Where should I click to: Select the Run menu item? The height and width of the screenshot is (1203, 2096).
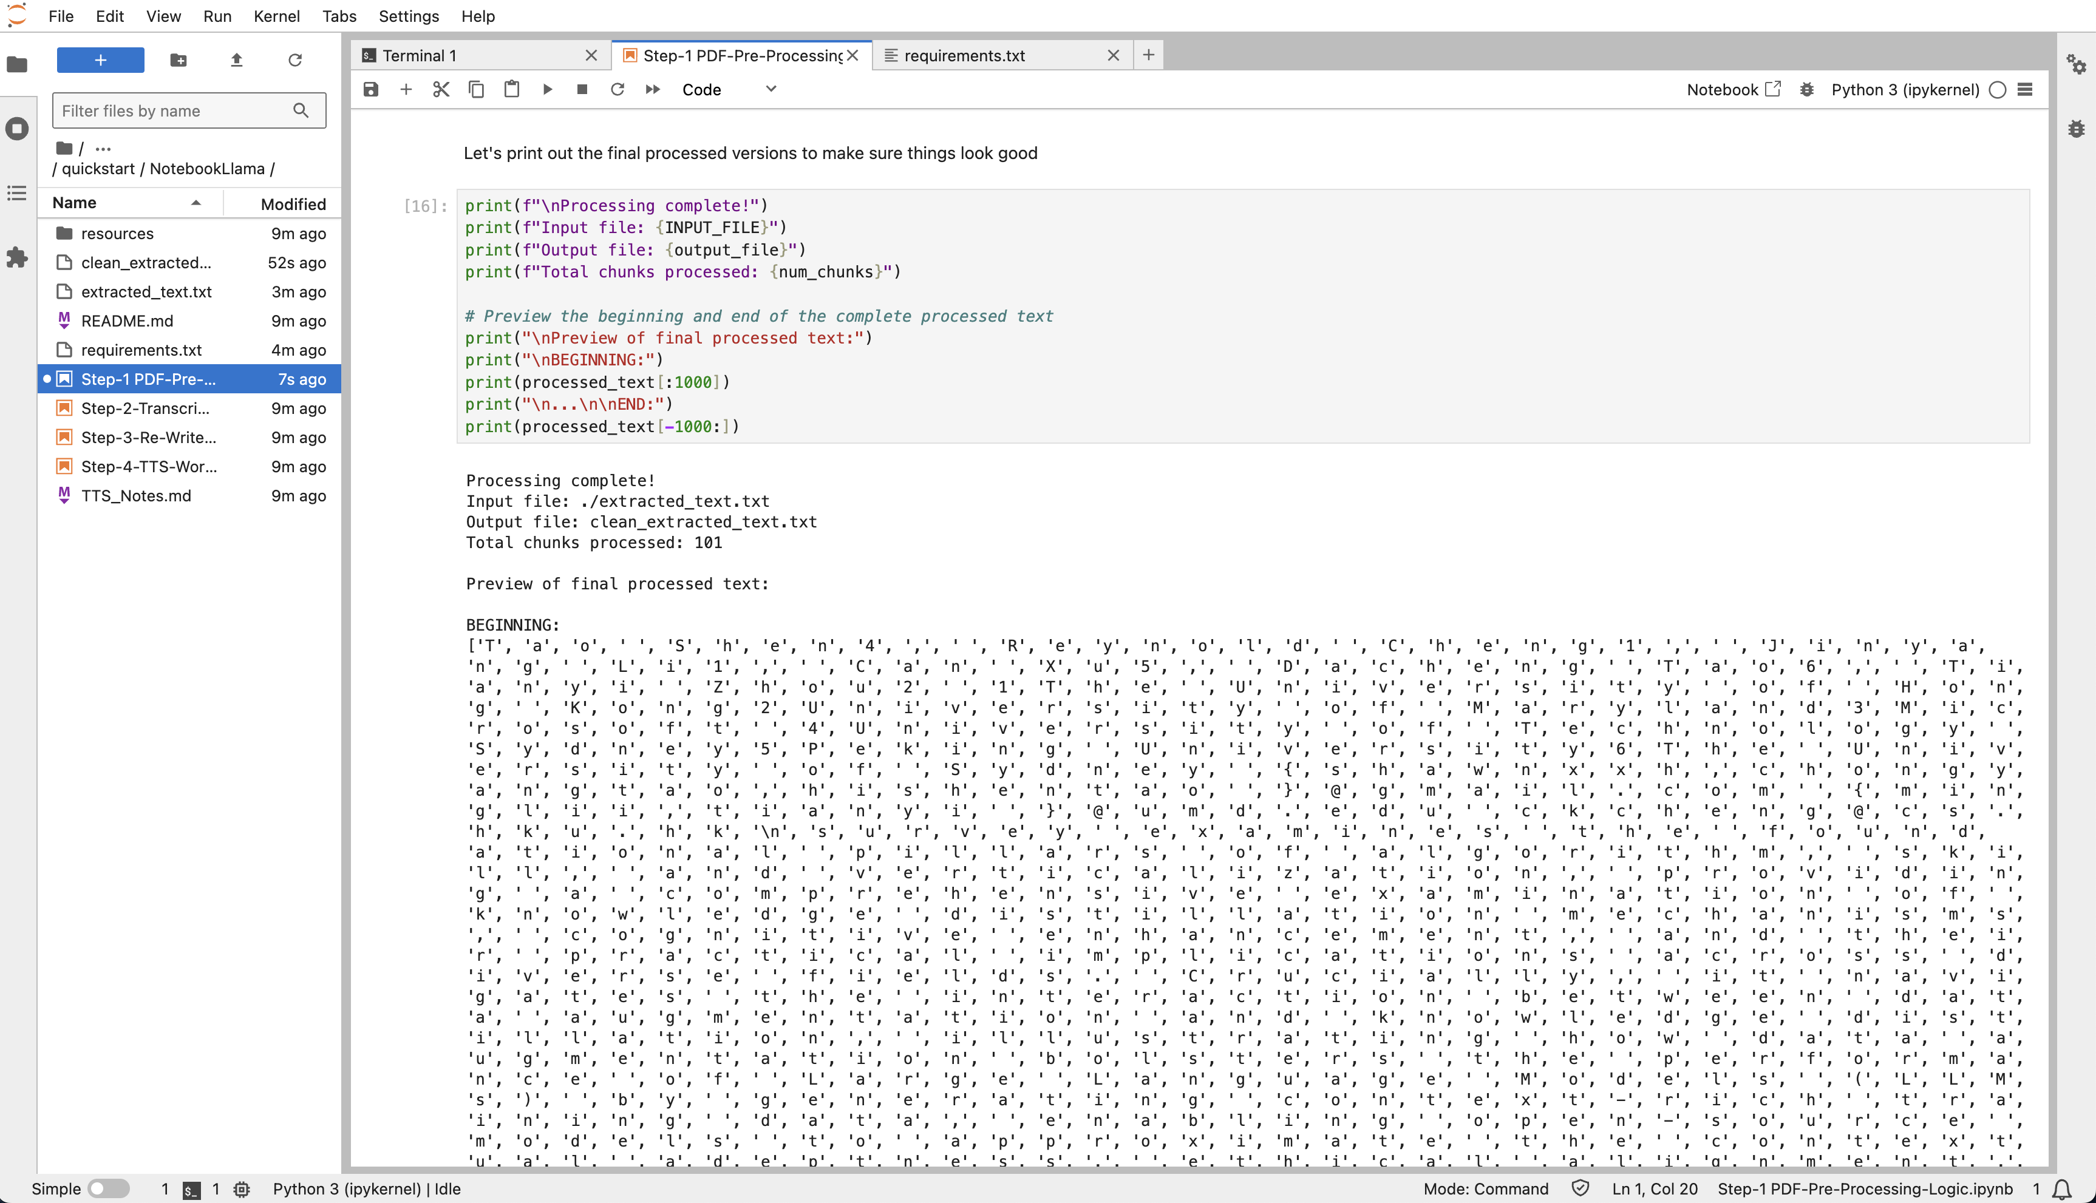(x=216, y=16)
